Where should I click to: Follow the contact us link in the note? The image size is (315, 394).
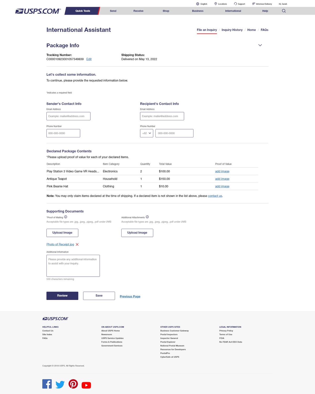point(215,196)
